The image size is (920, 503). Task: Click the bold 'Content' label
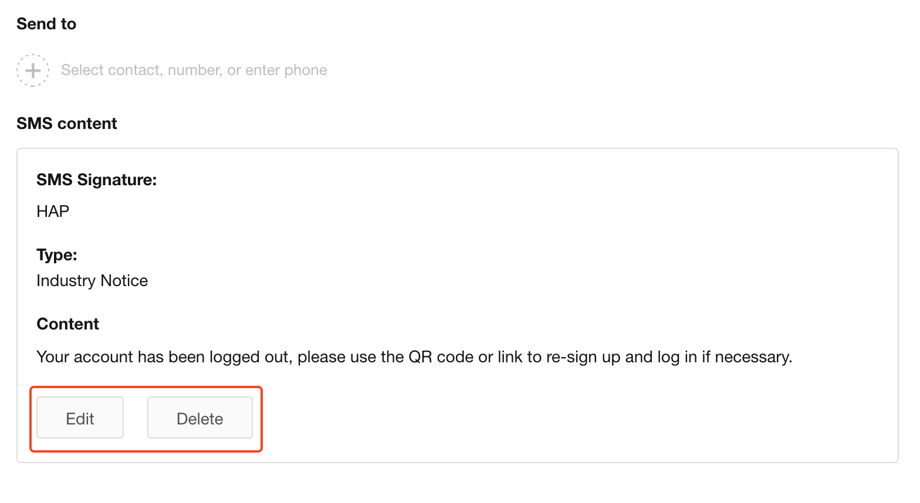67,324
